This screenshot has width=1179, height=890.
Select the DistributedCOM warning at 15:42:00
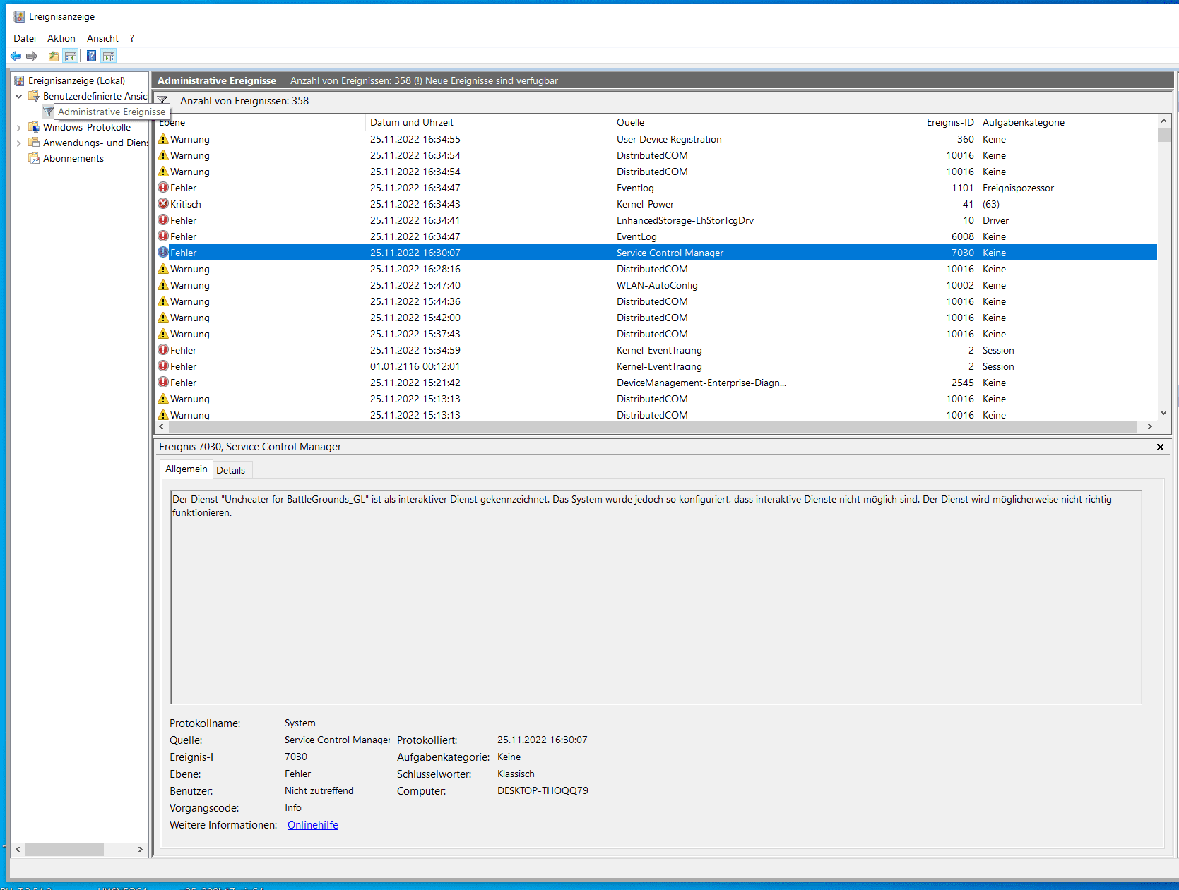point(656,318)
